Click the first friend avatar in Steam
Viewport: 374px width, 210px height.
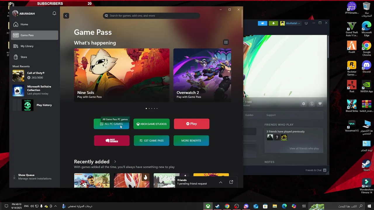tap(270, 137)
